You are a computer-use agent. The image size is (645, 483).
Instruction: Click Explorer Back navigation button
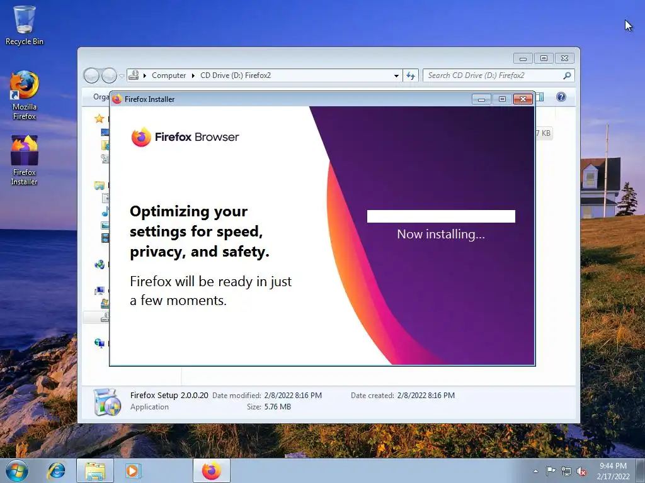pyautogui.click(x=91, y=75)
